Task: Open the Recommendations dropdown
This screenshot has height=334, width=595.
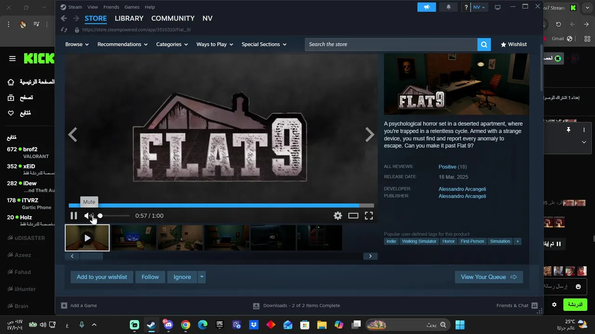Action: pos(122,45)
